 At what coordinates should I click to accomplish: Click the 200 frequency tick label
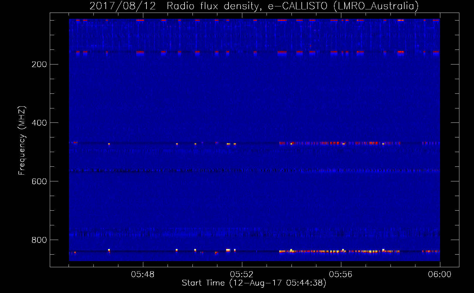pos(39,64)
